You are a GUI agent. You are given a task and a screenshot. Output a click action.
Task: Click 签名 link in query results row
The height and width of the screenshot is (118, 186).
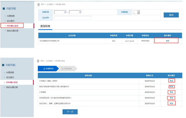[x=167, y=41]
